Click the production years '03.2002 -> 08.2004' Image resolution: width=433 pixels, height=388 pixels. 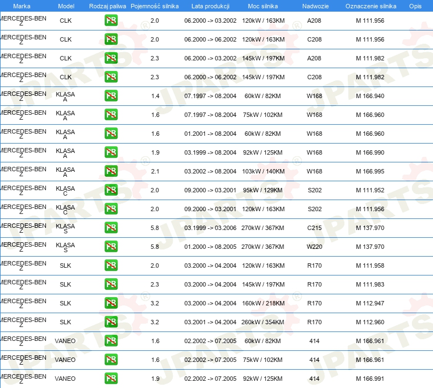point(210,171)
